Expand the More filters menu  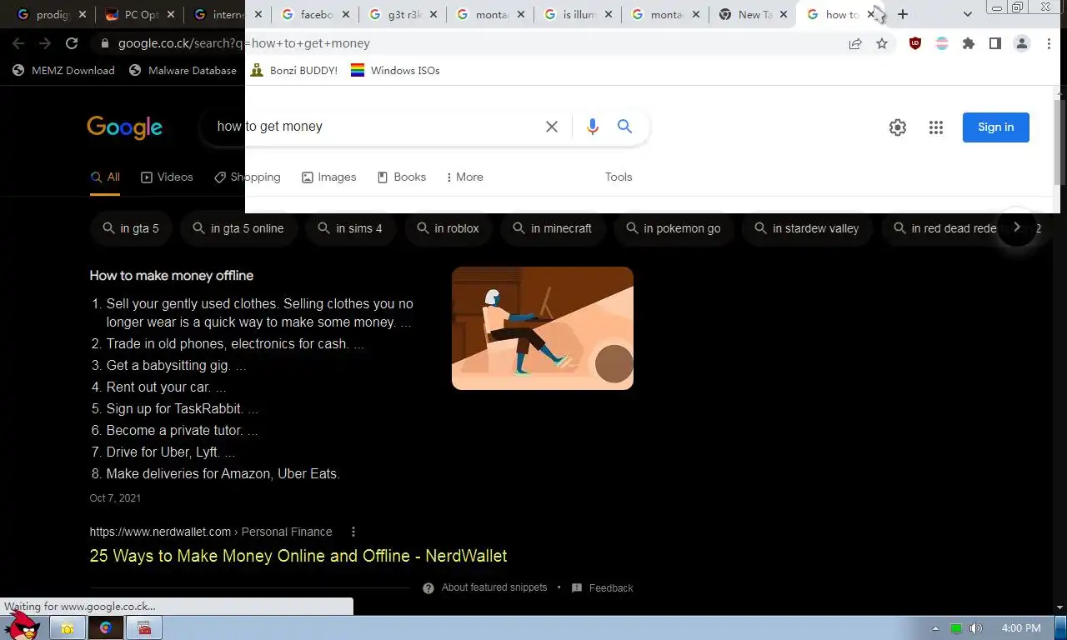[x=465, y=177]
